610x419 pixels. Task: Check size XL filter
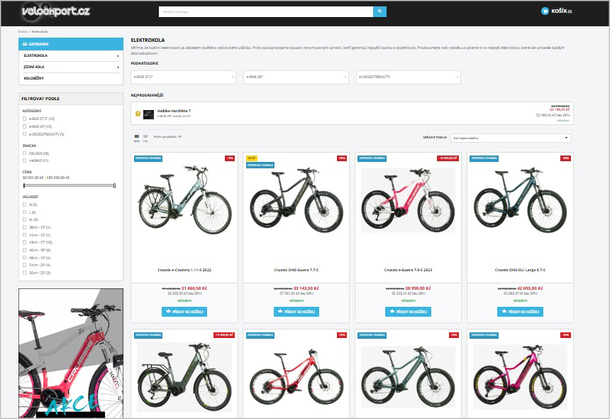pos(25,219)
